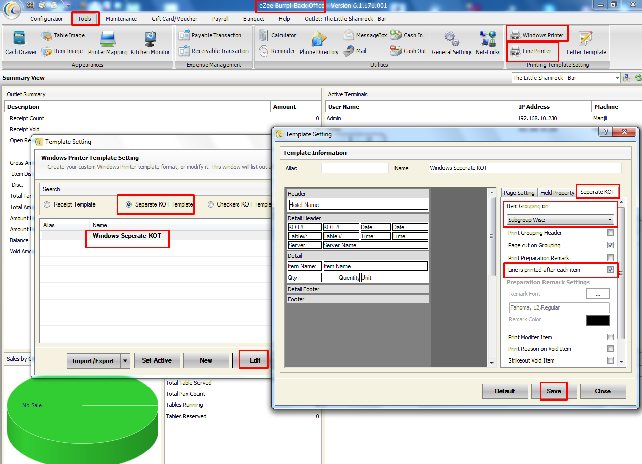Click the application logo orb
This screenshot has width=642, height=464.
pos(11,10)
